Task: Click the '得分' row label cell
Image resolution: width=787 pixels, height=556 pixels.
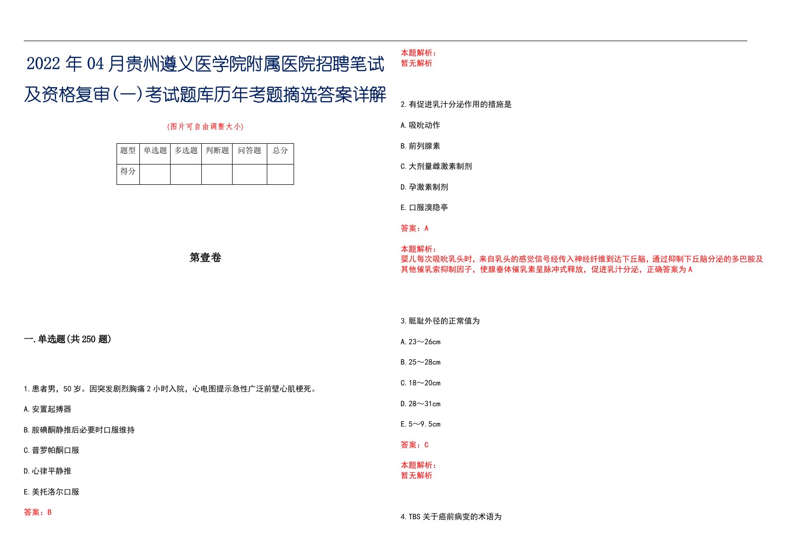Action: click(x=128, y=174)
